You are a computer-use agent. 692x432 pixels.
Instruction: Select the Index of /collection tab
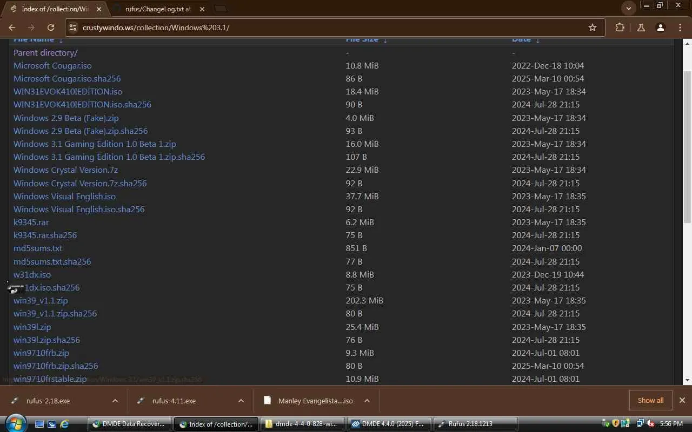point(54,9)
